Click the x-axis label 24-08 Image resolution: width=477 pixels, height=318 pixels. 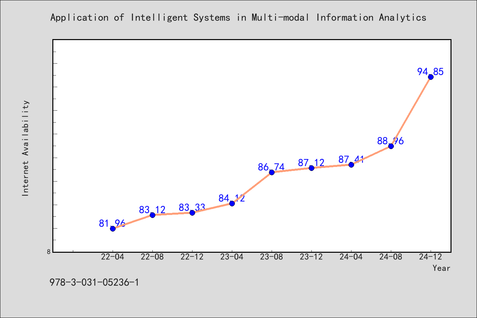[x=391, y=257]
